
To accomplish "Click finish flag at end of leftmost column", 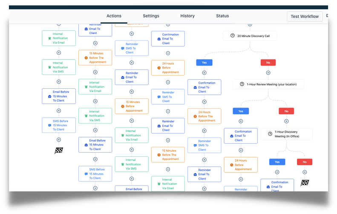I will (59, 150).
